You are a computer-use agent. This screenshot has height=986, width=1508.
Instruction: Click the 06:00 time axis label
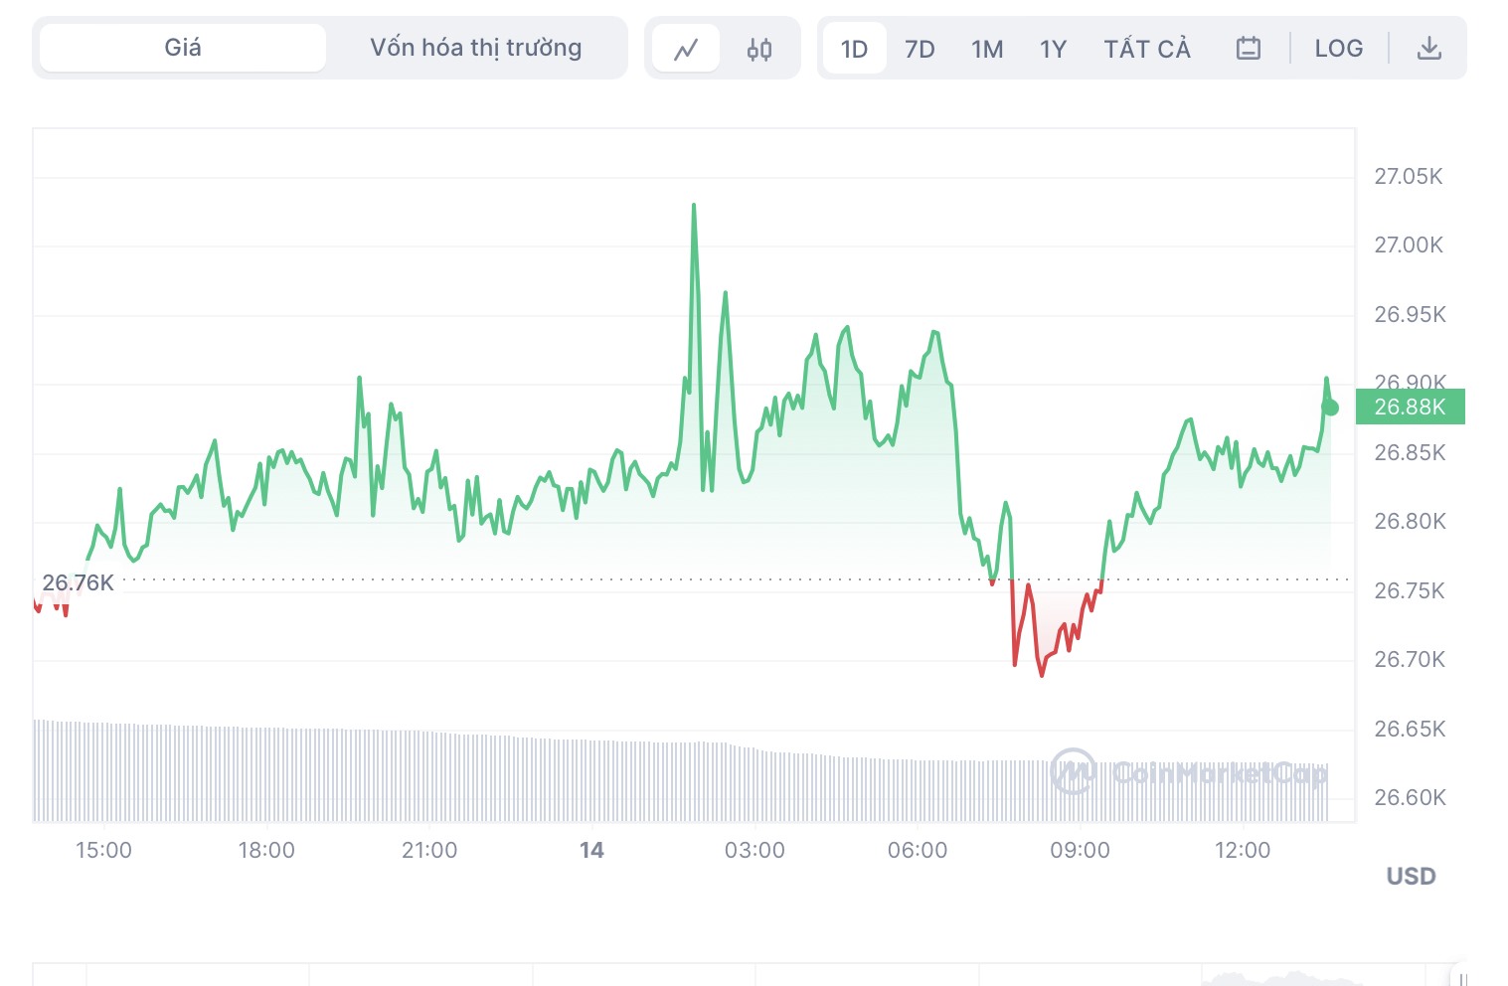pos(918,851)
